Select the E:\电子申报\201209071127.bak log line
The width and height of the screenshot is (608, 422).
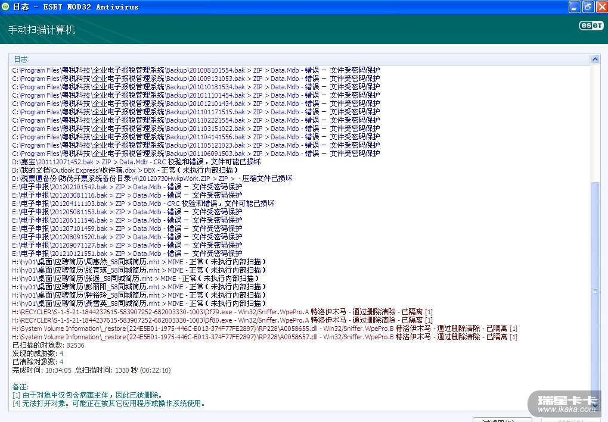point(127,245)
